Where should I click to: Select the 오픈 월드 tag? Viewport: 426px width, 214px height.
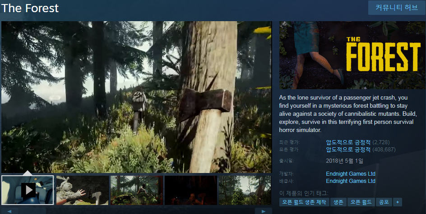(x=361, y=202)
